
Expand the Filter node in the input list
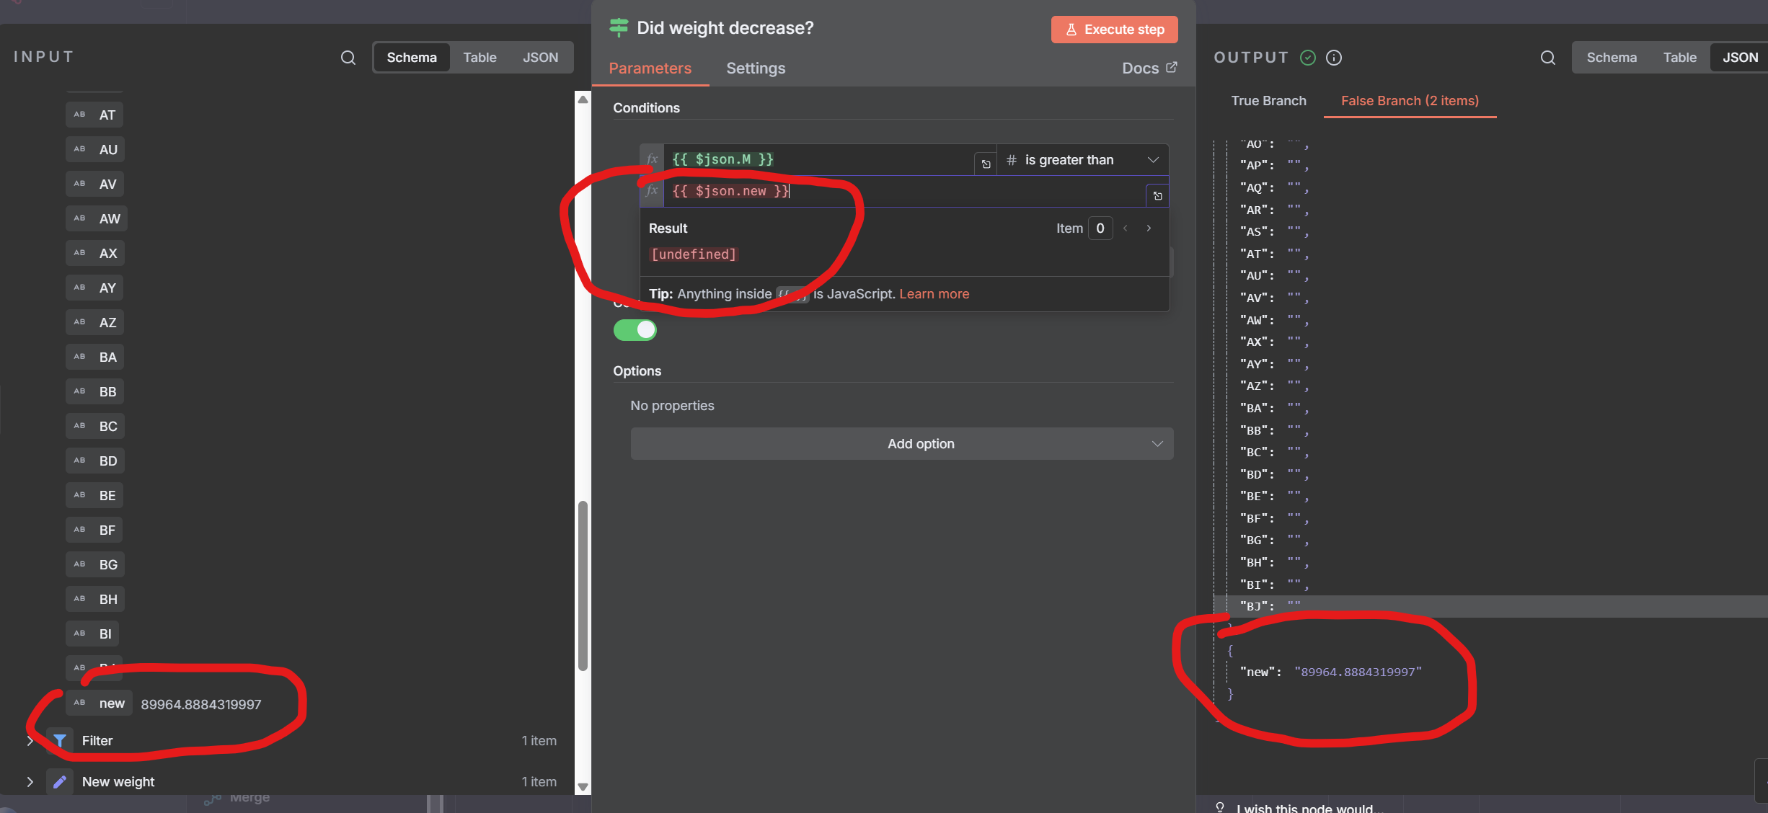point(30,740)
